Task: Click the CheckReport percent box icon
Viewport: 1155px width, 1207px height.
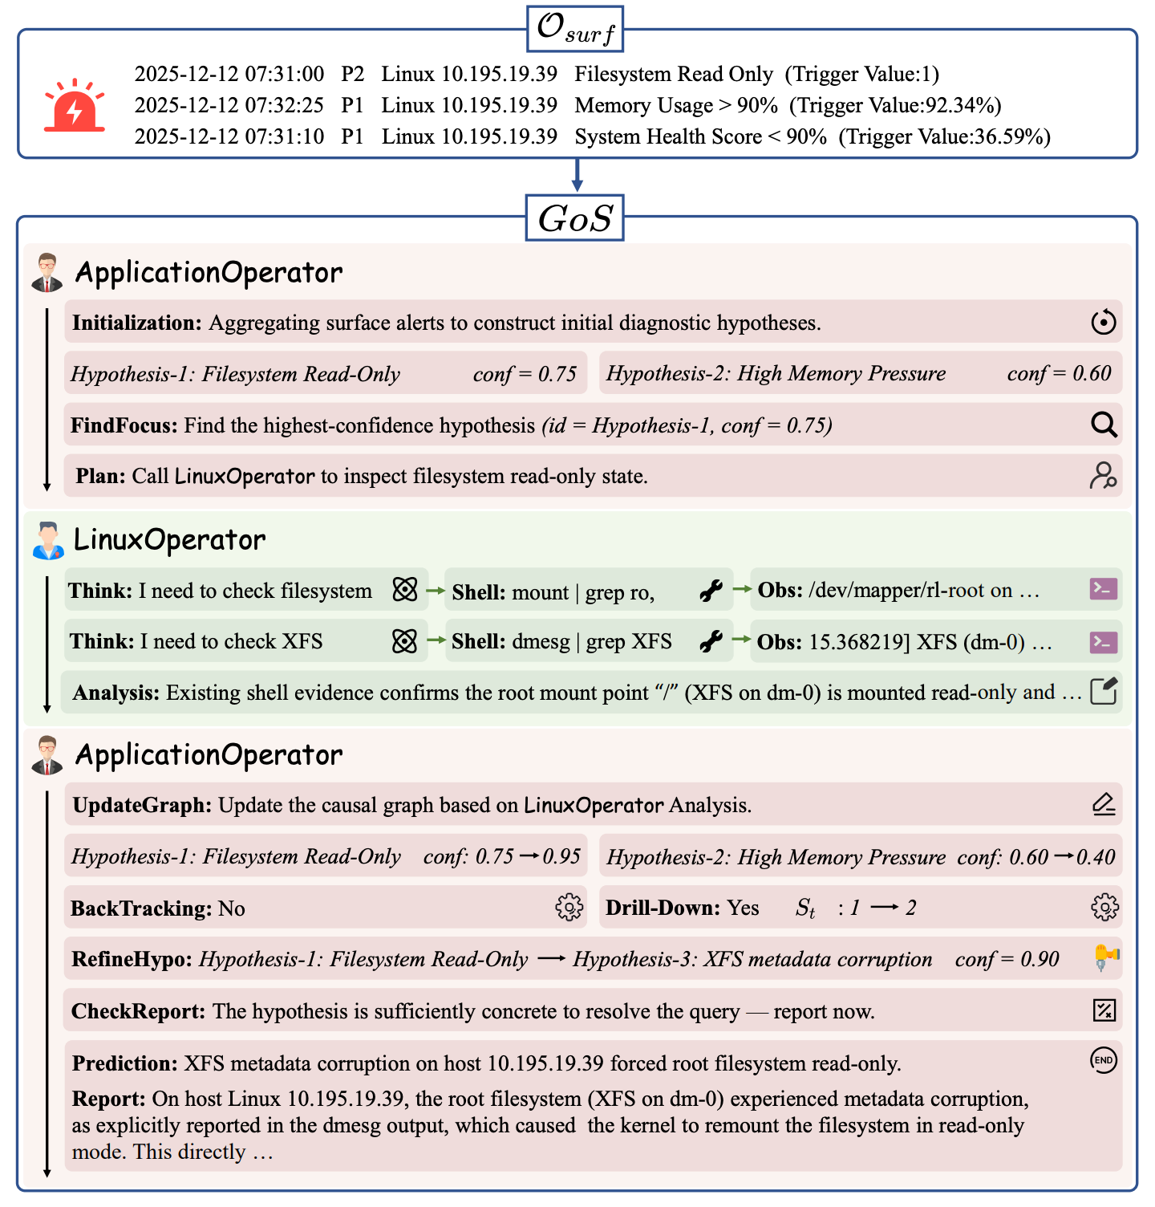Action: click(1104, 1010)
